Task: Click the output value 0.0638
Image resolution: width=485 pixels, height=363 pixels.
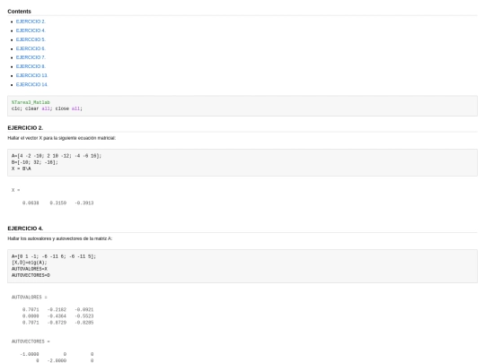Action: pyautogui.click(x=31, y=203)
